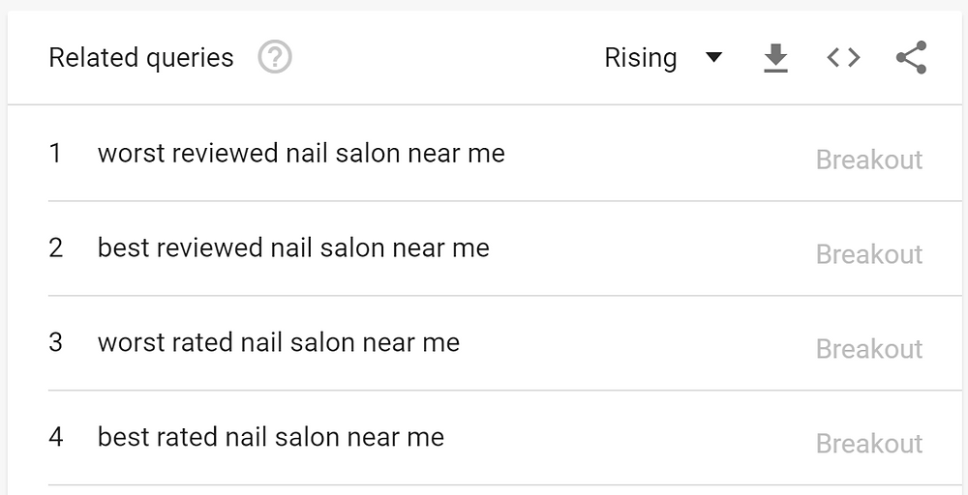Open 'worst reviewed nail salon near me' query
Screen dimensions: 968x495
(x=301, y=153)
